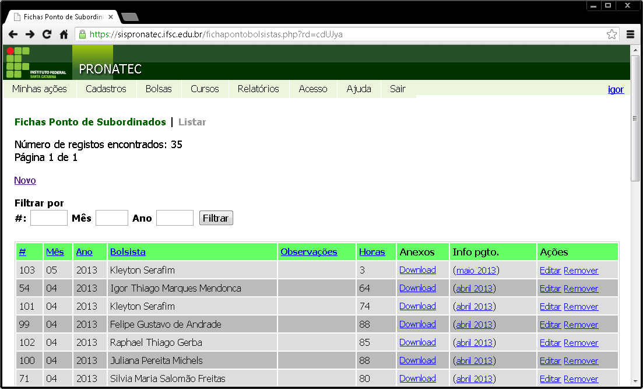Close the Fichas Ponto browser tab

pos(111,17)
